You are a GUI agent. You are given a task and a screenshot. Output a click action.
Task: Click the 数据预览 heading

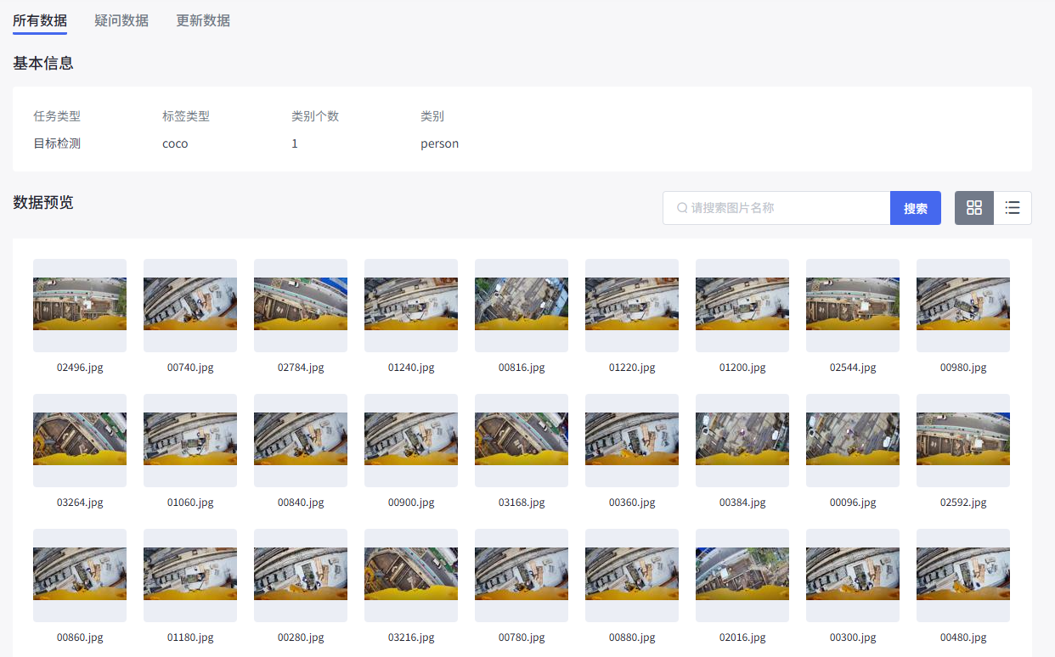(43, 202)
